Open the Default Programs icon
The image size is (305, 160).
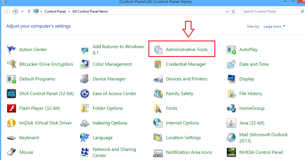click(11, 79)
